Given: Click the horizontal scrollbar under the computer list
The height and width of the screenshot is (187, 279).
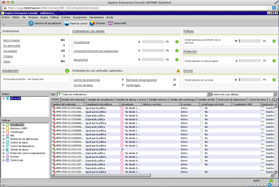Looking at the screenshot, I should pyautogui.click(x=161, y=175).
